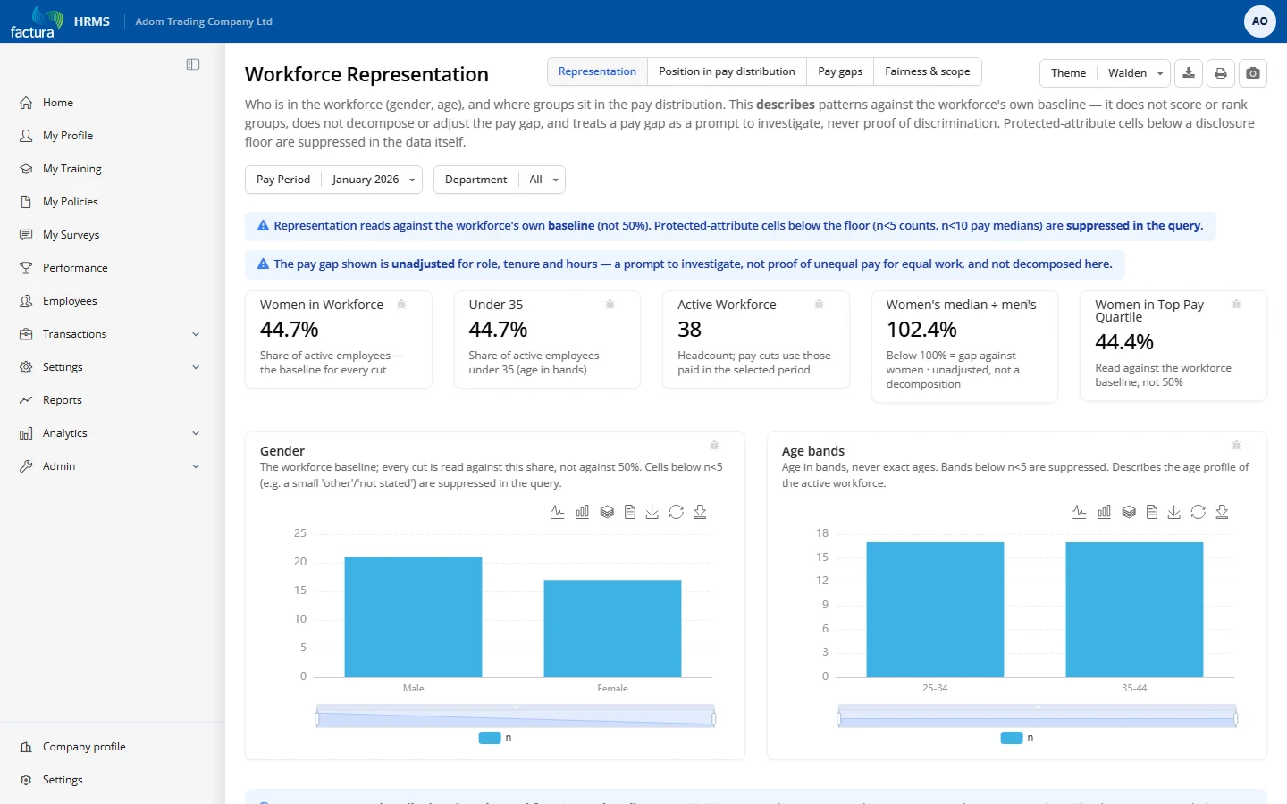The image size is (1287, 804).
Task: Open the Pay Period January 2026 dropdown
Action: click(333, 180)
